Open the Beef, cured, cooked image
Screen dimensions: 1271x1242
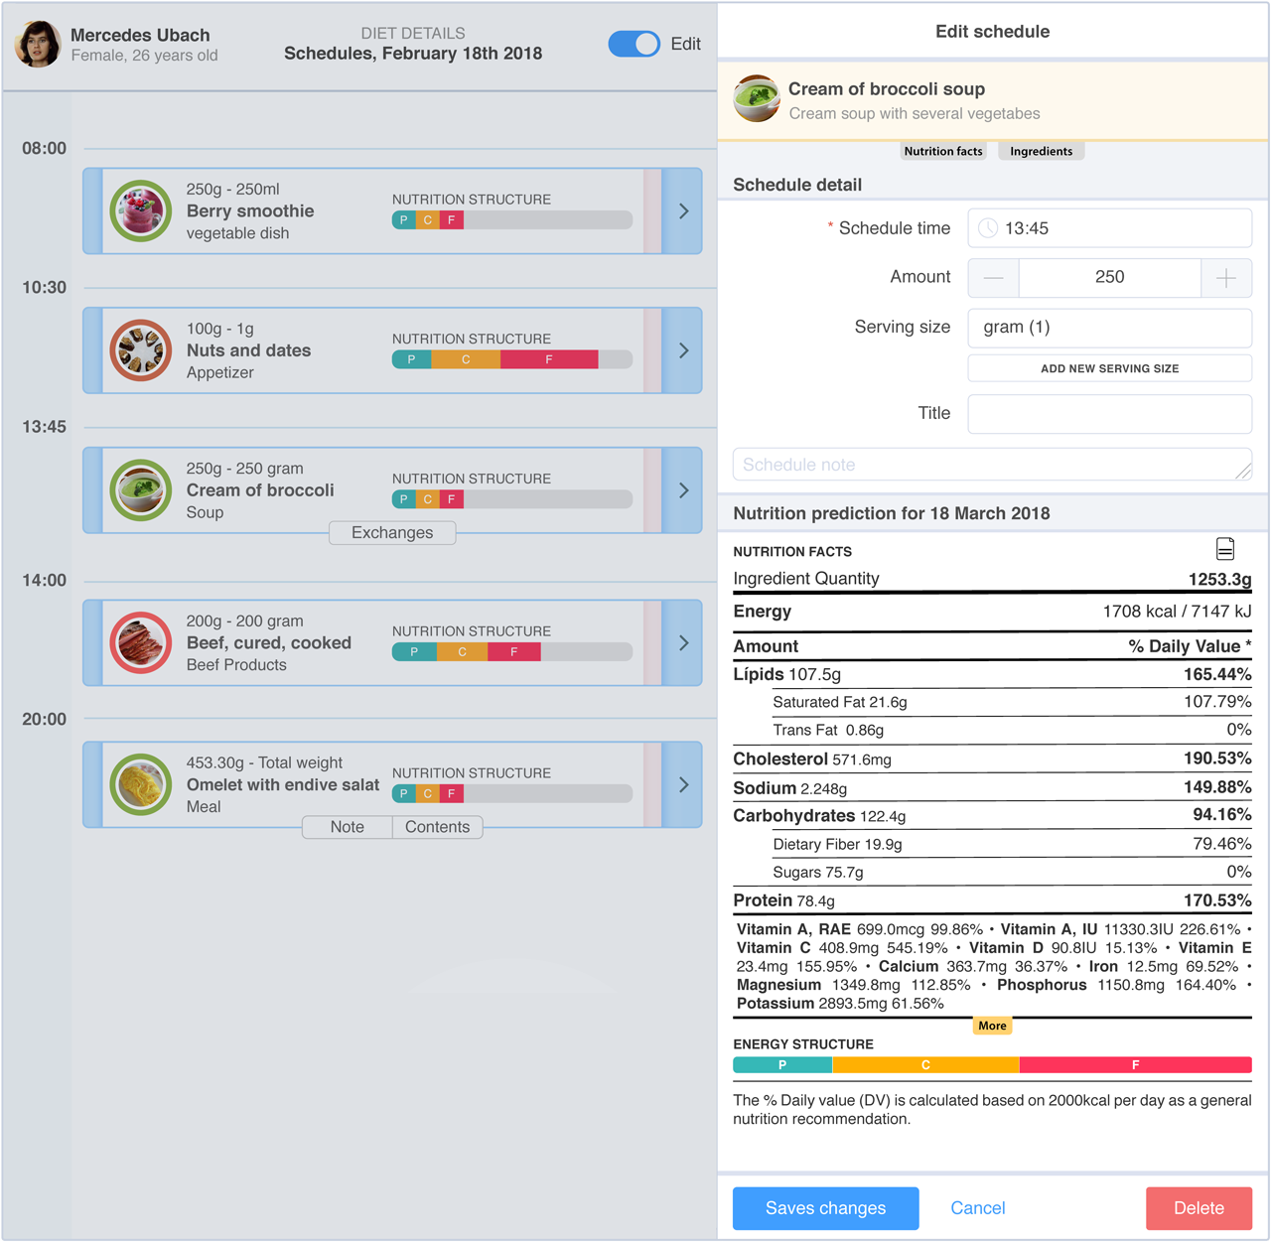pyautogui.click(x=141, y=643)
